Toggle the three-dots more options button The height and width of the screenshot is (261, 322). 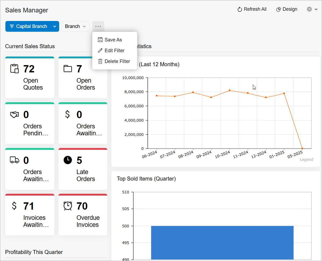click(98, 26)
